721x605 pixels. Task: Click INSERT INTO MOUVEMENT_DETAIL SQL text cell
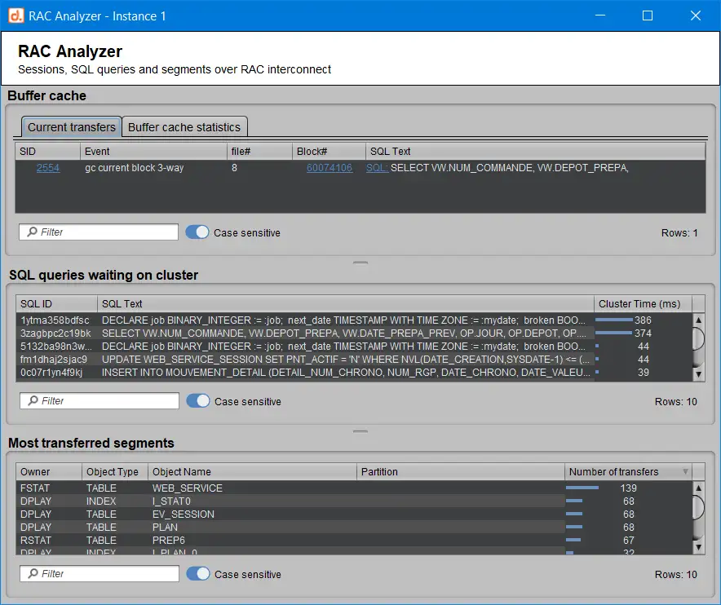(x=345, y=373)
